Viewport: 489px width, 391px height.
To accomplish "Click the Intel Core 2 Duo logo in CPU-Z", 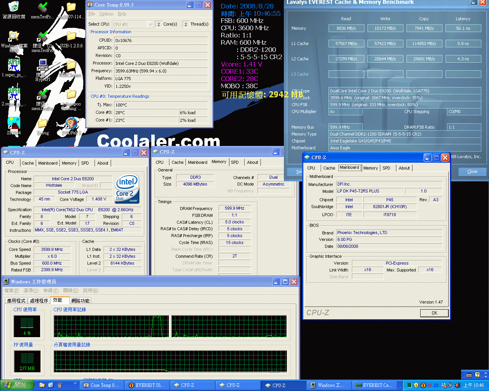I will (x=128, y=189).
